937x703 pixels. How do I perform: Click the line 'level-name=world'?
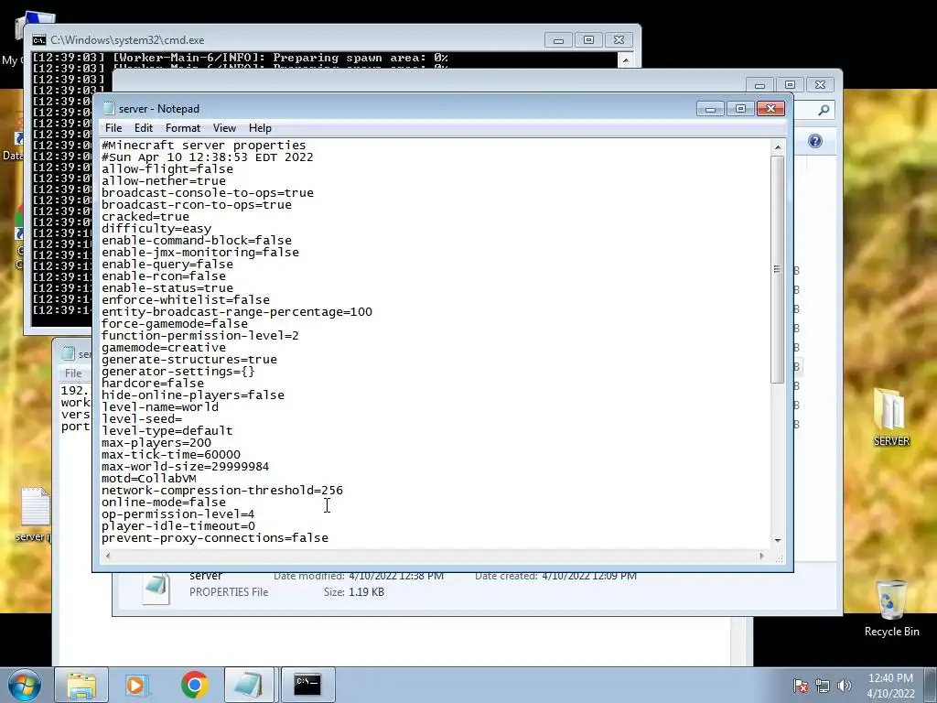pos(160,406)
